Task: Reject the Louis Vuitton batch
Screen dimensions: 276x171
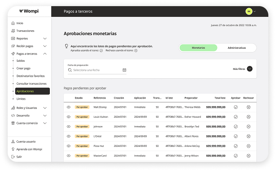Action: coord(248,117)
